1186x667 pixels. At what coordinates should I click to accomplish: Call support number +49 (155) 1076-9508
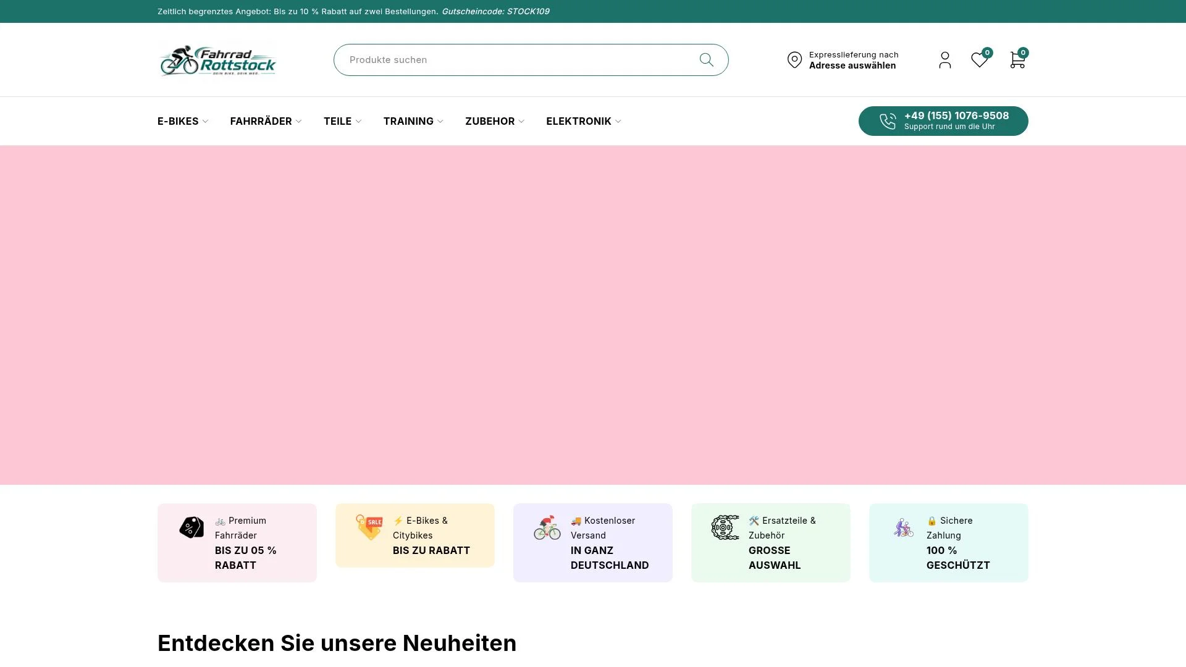click(x=956, y=115)
